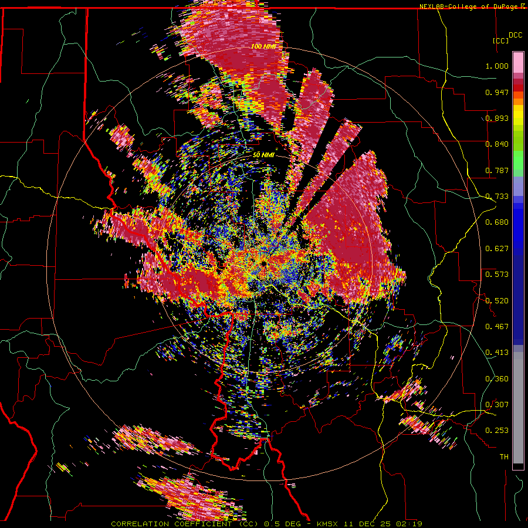Click the 100 NMI range ring label
The height and width of the screenshot is (528, 528).
click(x=263, y=46)
